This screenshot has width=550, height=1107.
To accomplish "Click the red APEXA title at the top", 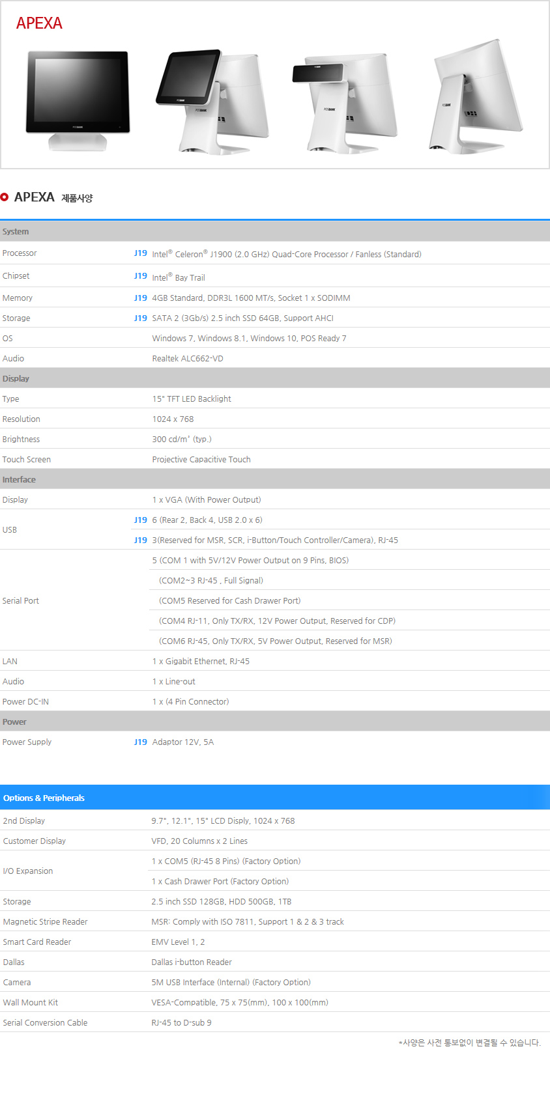I will click(39, 23).
